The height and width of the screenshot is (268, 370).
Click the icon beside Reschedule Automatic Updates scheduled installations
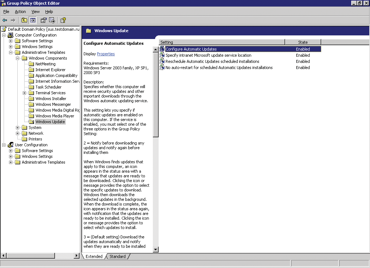pos(162,61)
